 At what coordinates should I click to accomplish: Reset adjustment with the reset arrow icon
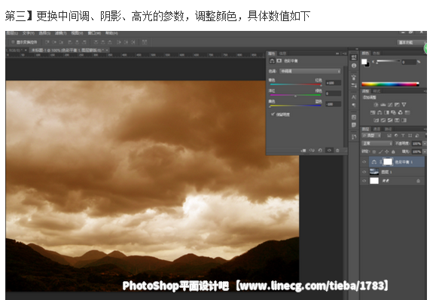pyautogui.click(x=320, y=151)
